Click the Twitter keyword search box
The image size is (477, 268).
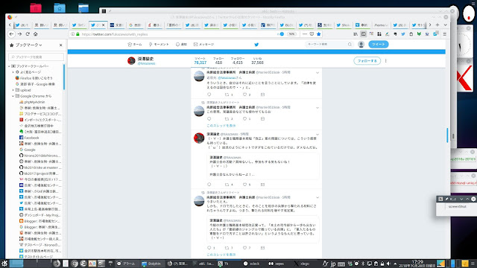coord(329,45)
